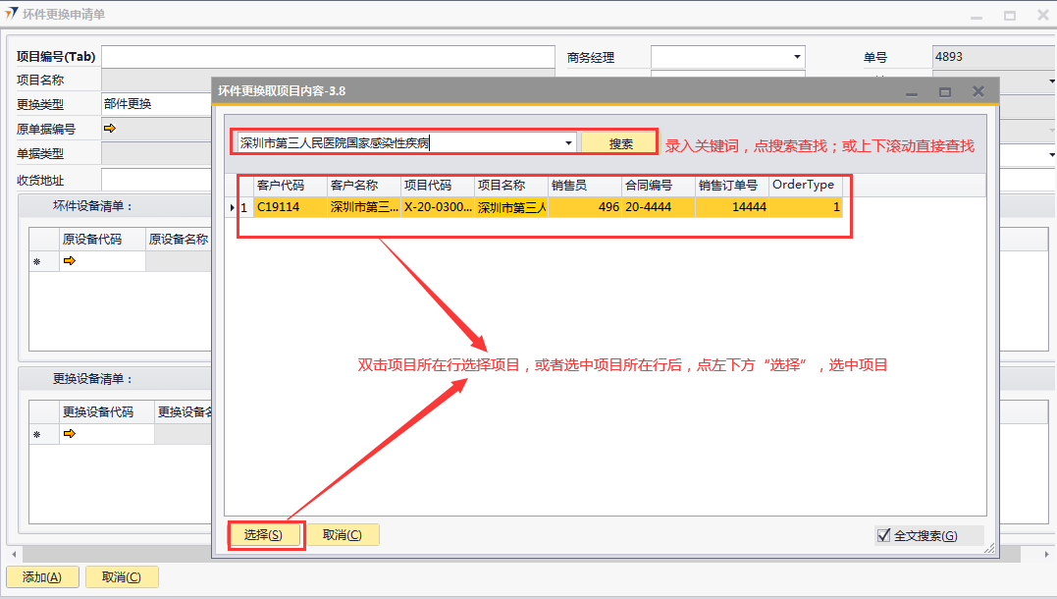The width and height of the screenshot is (1057, 599).
Task: Expand the search keyword dropdown list
Action: pyautogui.click(x=568, y=143)
